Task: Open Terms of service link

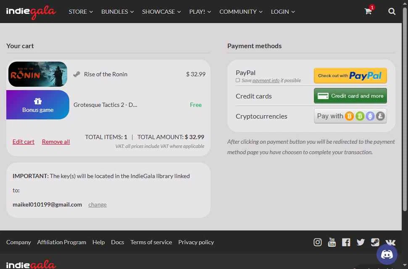Action: tap(151, 242)
